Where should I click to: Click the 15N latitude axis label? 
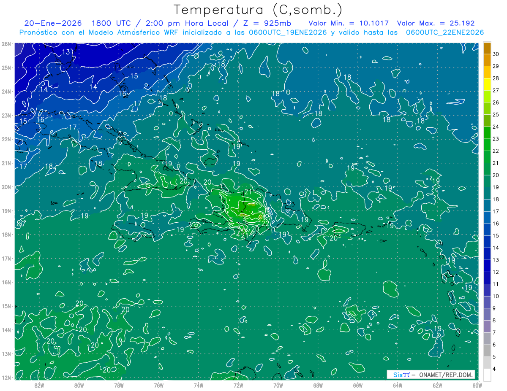[6, 306]
